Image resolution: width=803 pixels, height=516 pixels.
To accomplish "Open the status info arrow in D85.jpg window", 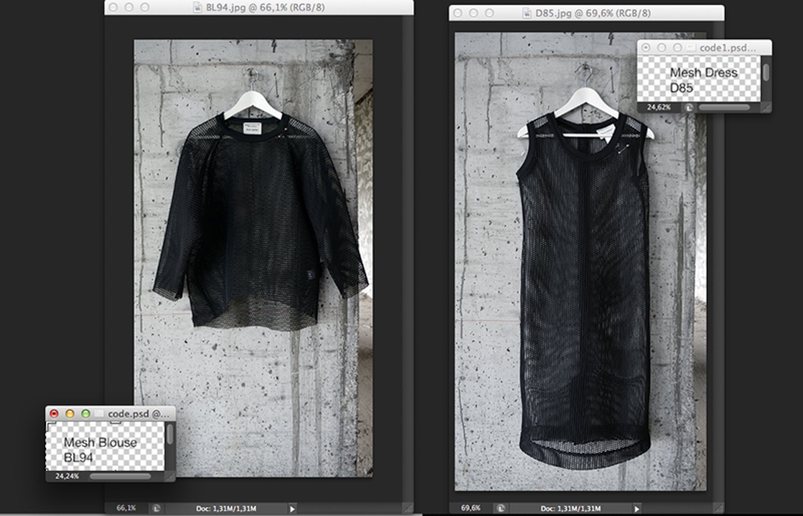I will [637, 509].
